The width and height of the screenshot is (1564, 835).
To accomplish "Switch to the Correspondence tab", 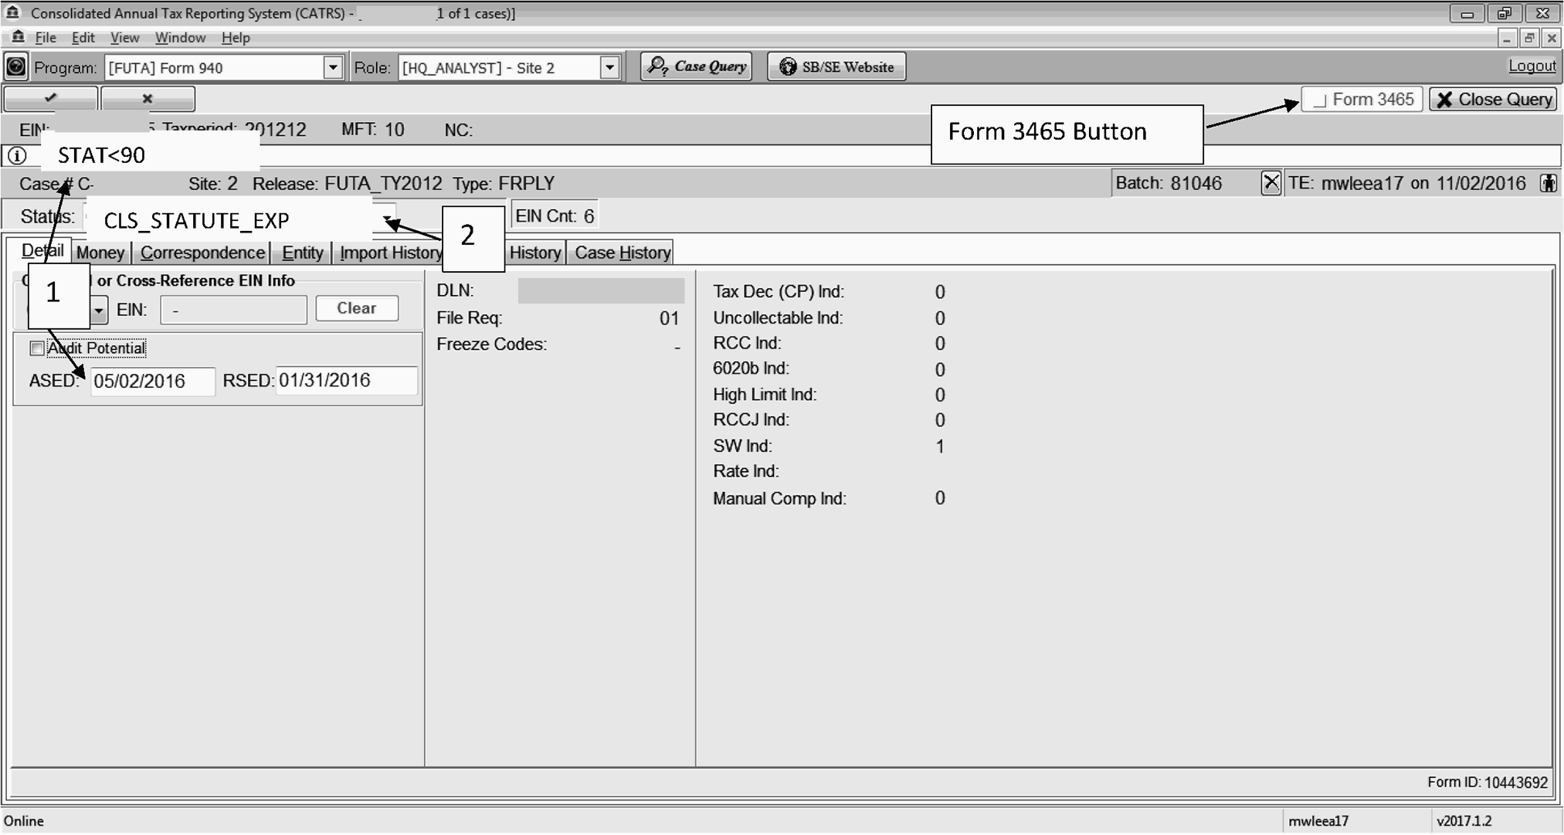I will coord(202,253).
